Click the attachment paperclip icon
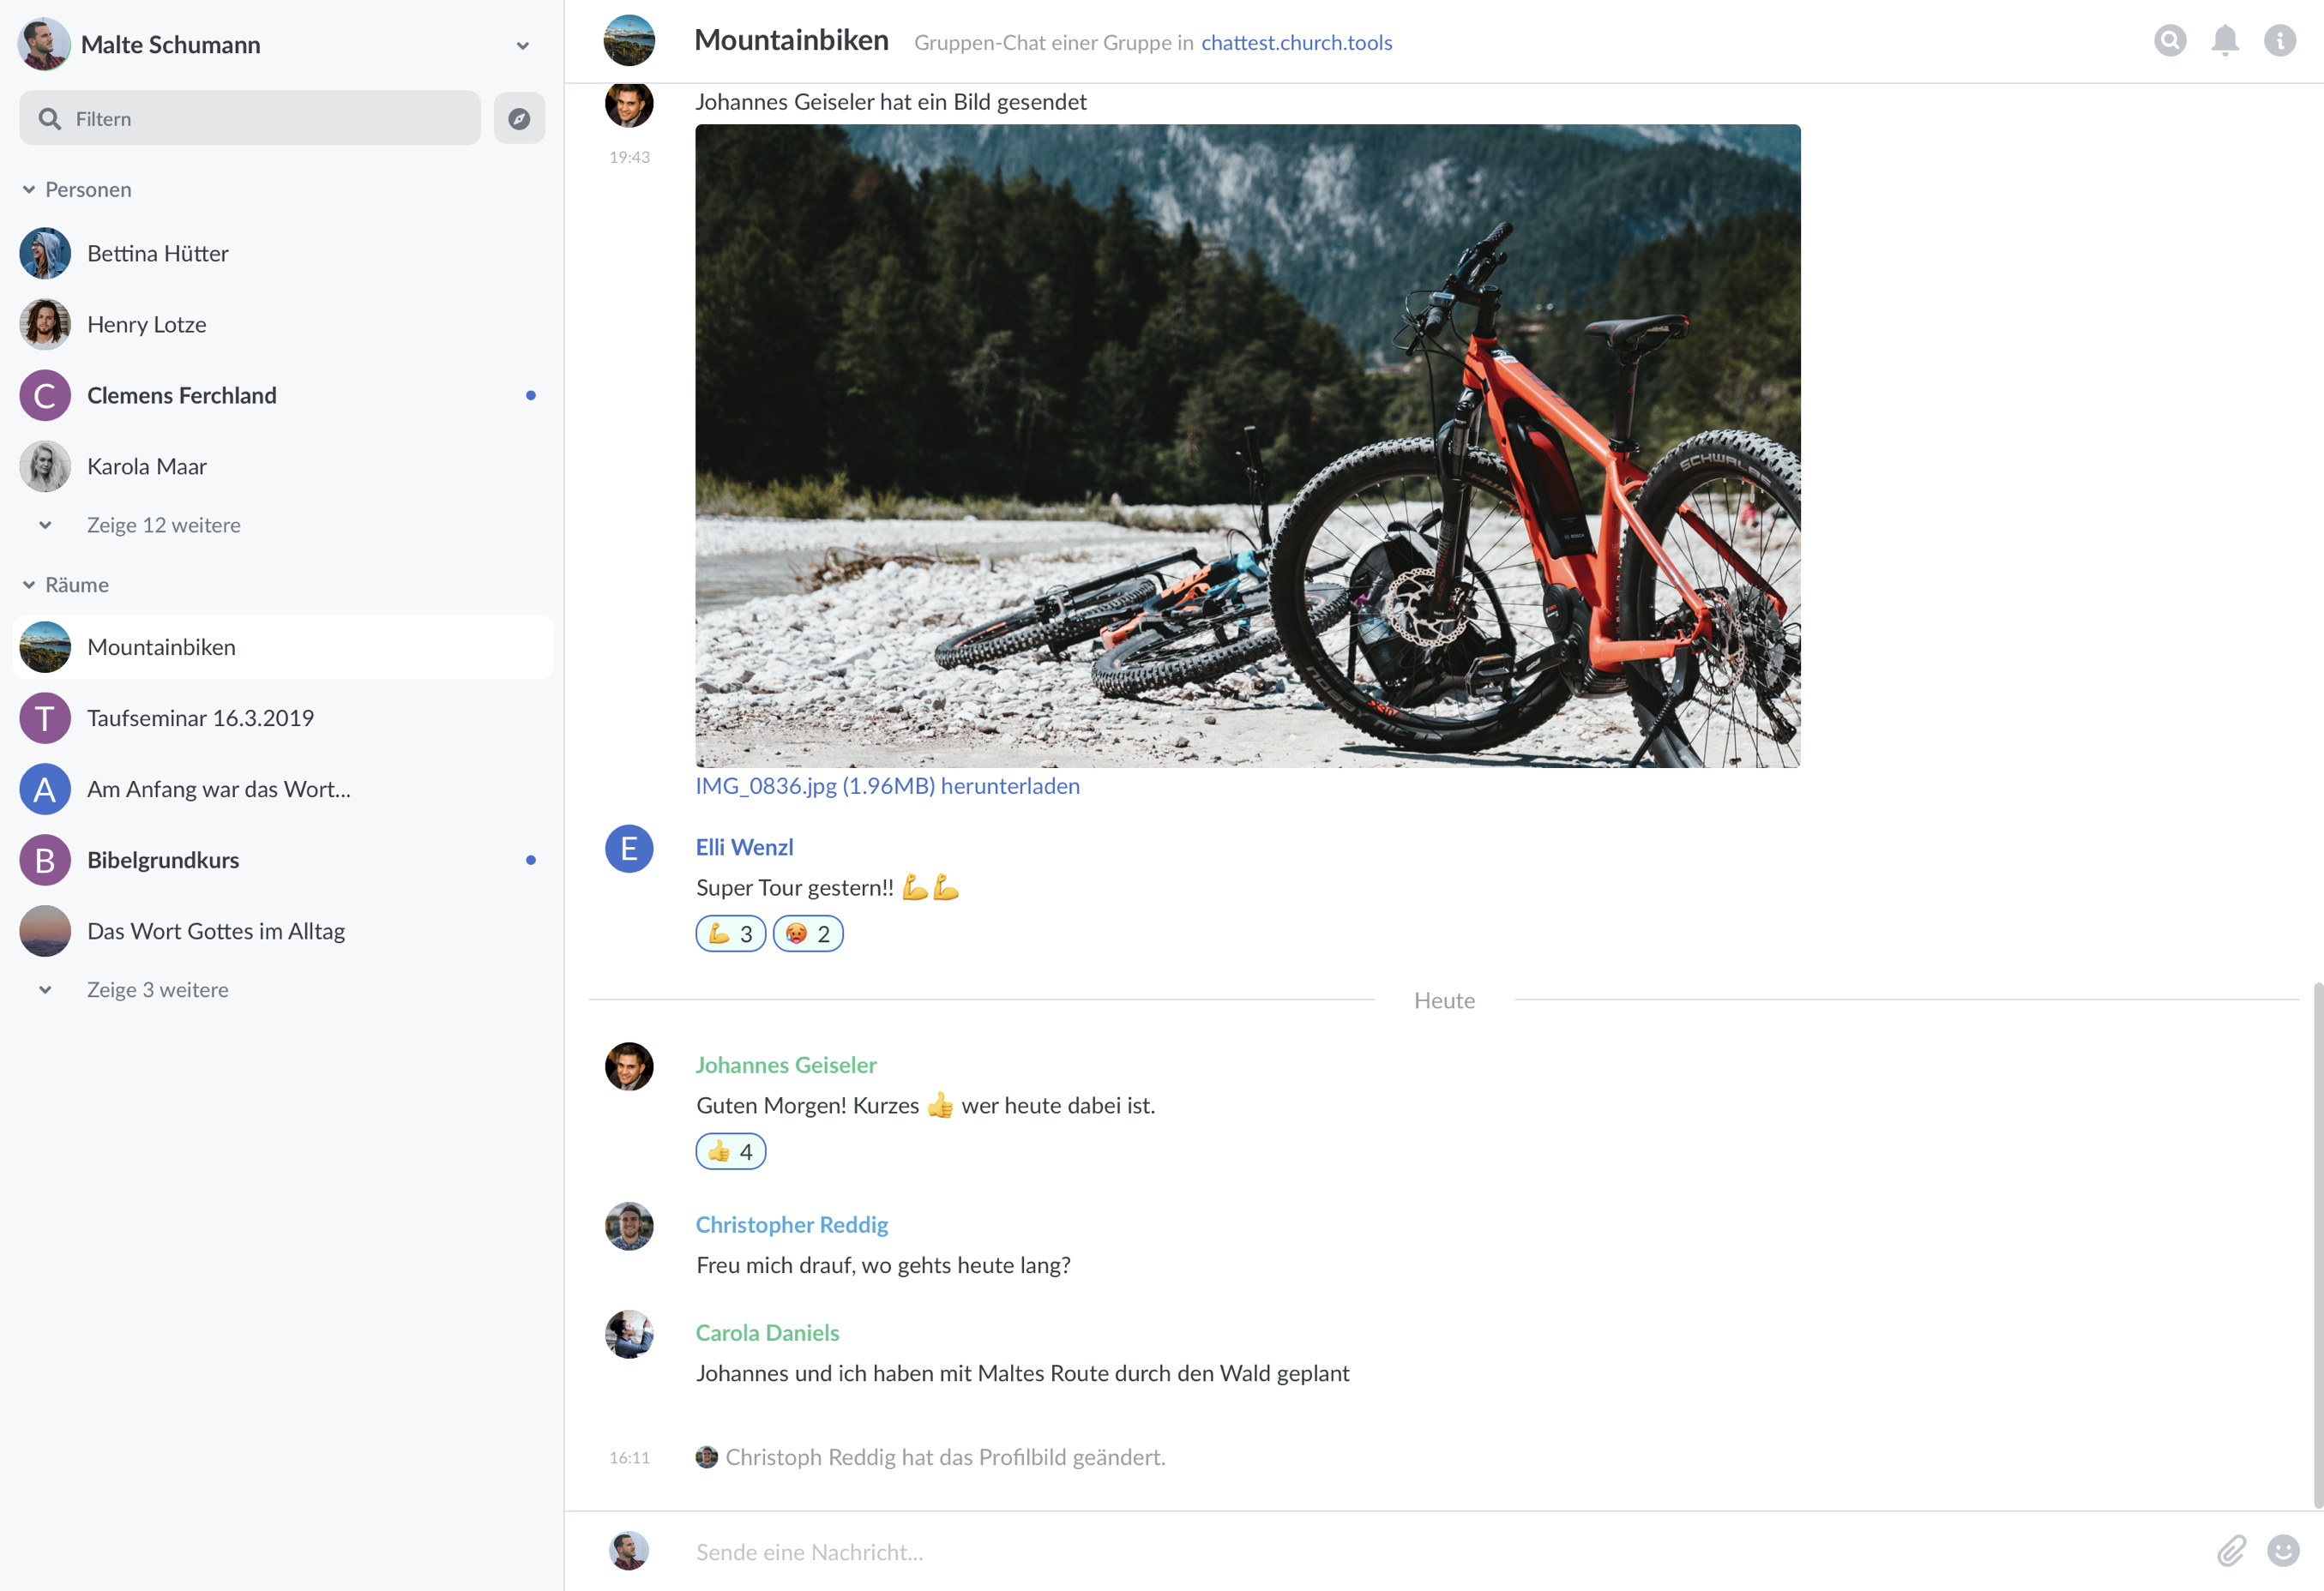 pos(2231,1551)
